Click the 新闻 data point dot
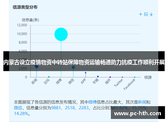Image resolution: width=168 pixels, height=122 pixels. coord(37,66)
